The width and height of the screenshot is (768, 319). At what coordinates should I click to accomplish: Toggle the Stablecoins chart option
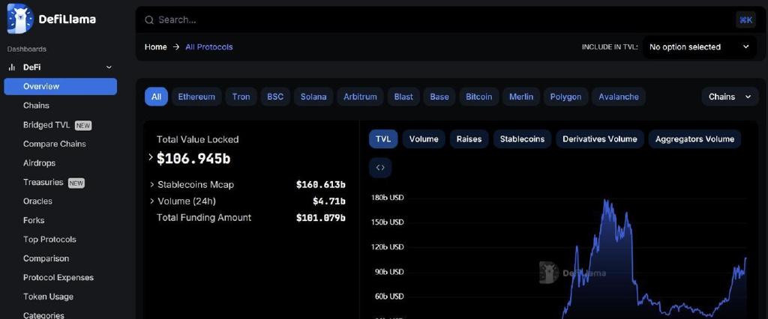click(x=522, y=139)
